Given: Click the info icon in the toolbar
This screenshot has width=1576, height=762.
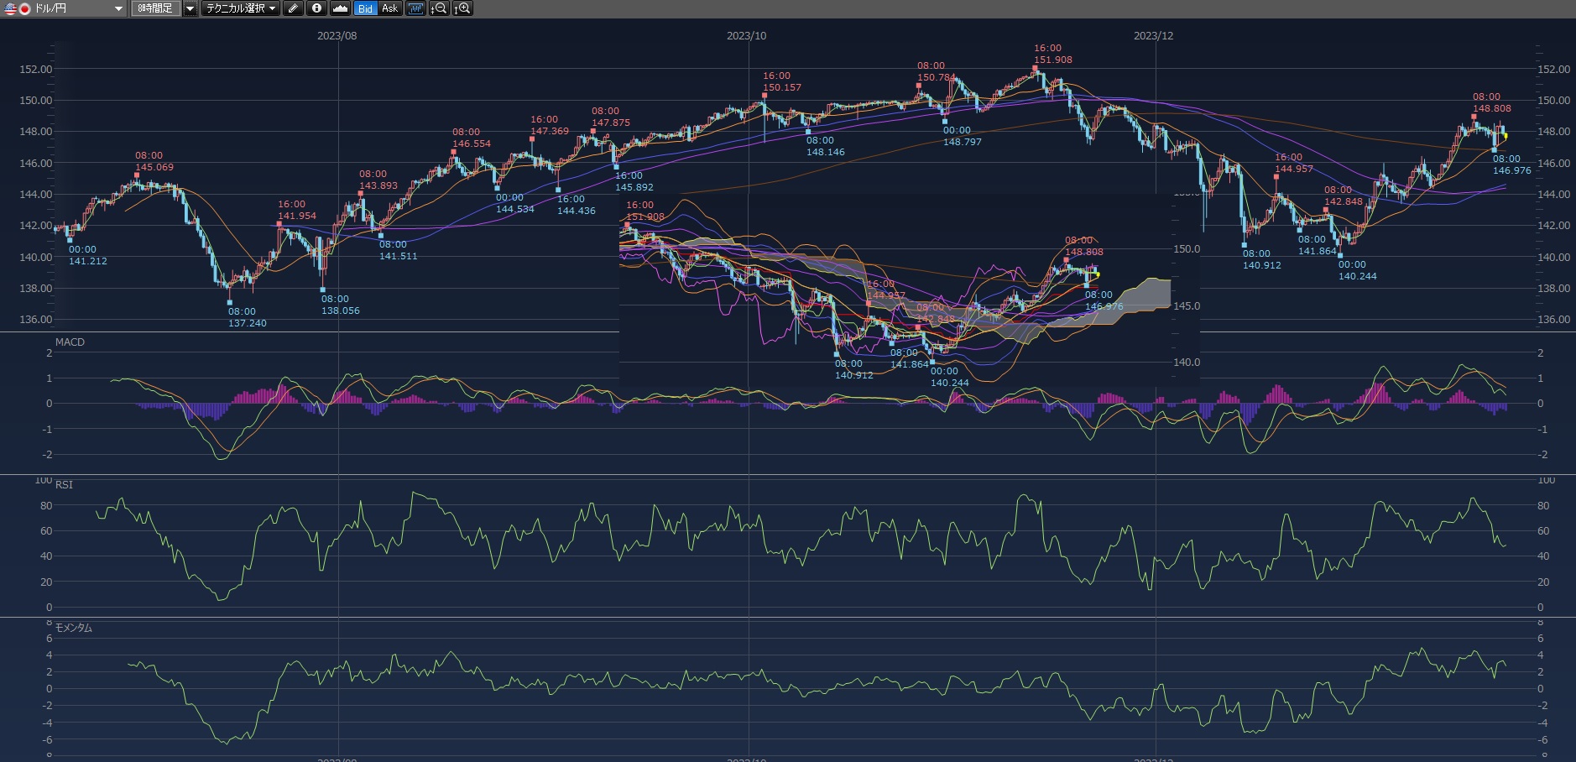Looking at the screenshot, I should (x=316, y=8).
